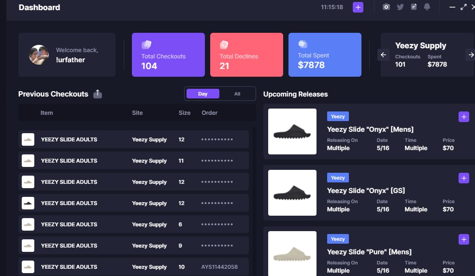Click the Site column header
This screenshot has height=276, width=475.
tap(137, 112)
